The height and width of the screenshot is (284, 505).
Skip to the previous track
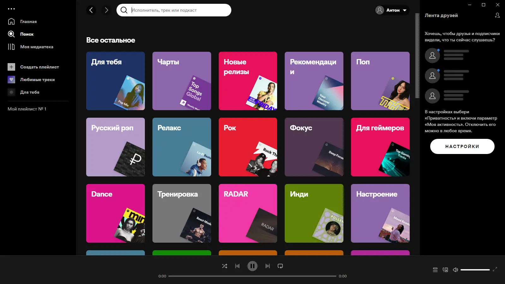(237, 266)
